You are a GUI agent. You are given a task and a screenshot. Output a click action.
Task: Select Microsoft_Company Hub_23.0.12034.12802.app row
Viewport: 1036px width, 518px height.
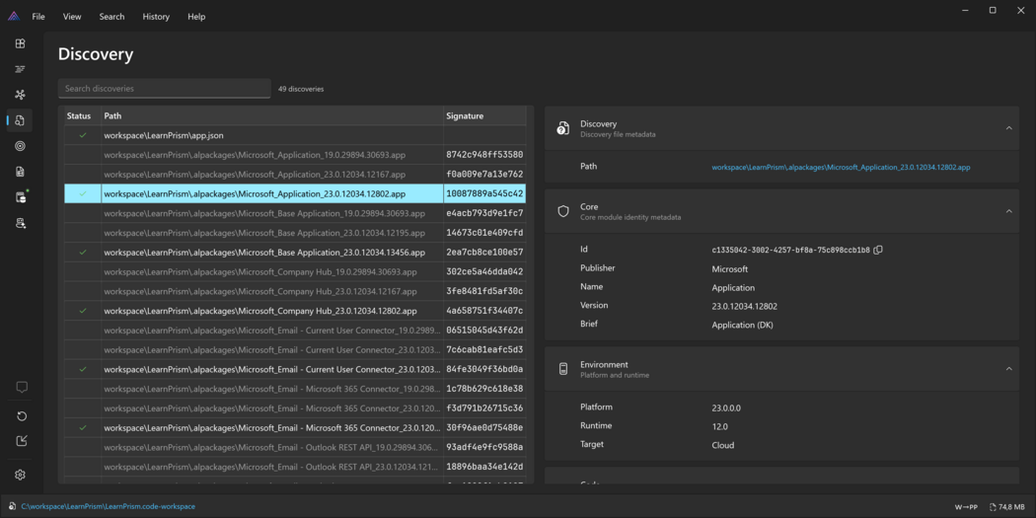[x=295, y=311]
